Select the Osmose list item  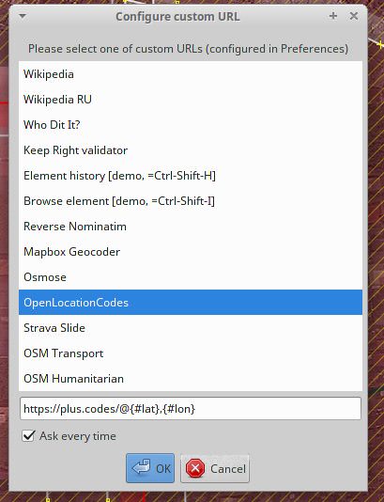(x=191, y=277)
